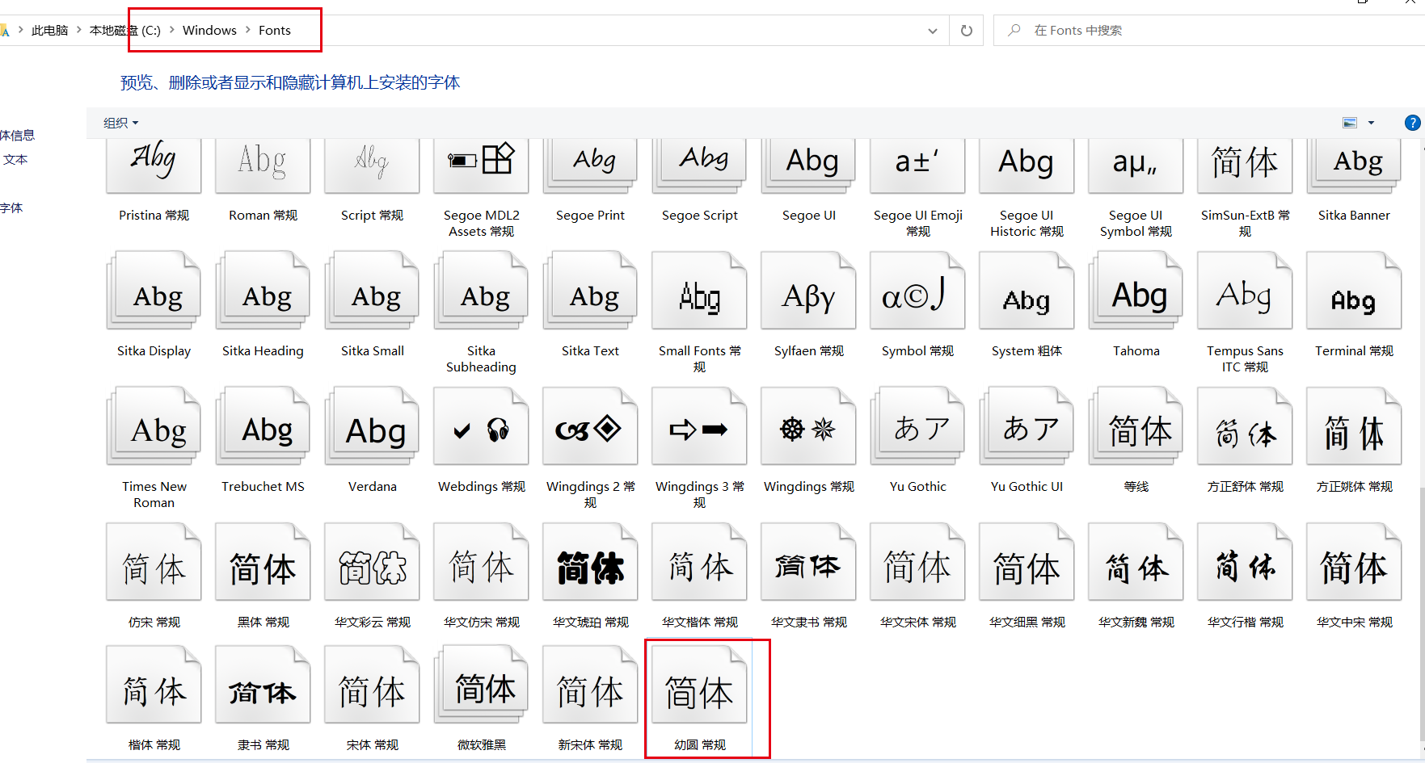This screenshot has width=1425, height=763.
Task: Select the Segoe Script font icon
Action: [699, 166]
